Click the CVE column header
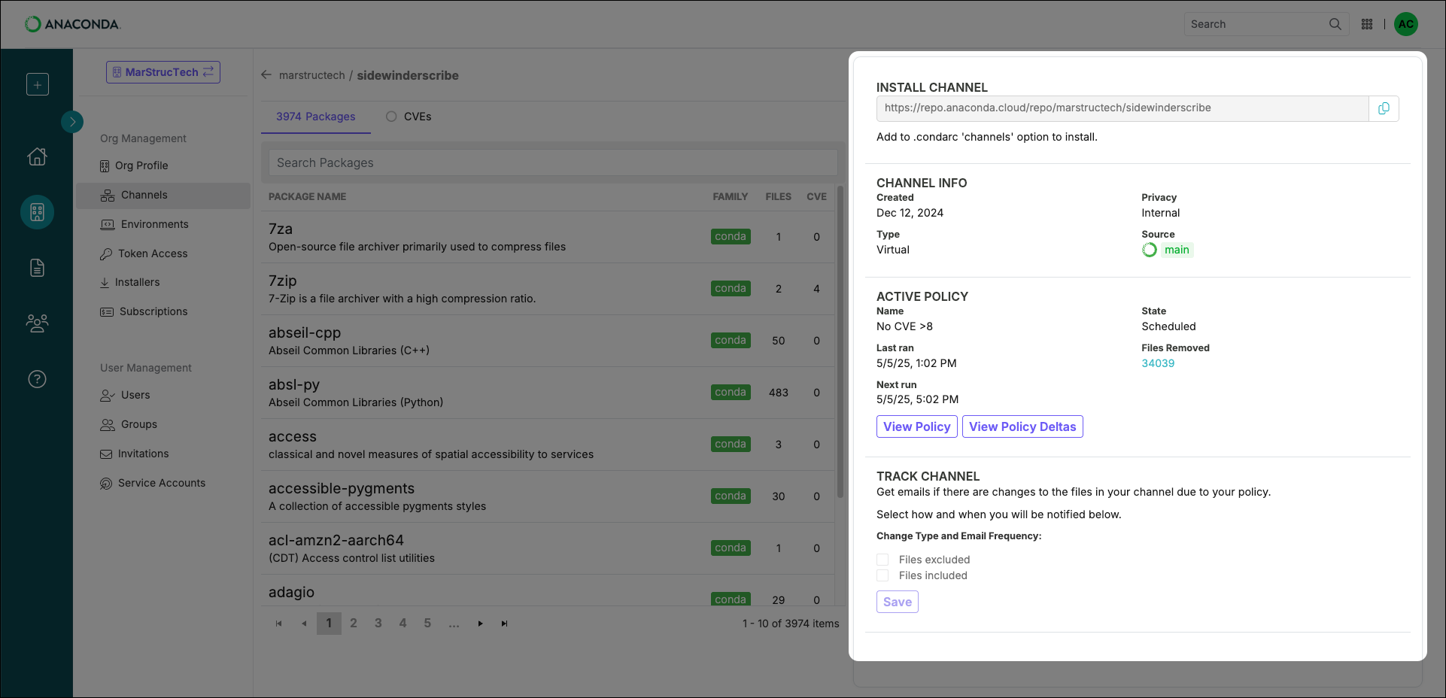The width and height of the screenshot is (1446, 698). coord(816,196)
